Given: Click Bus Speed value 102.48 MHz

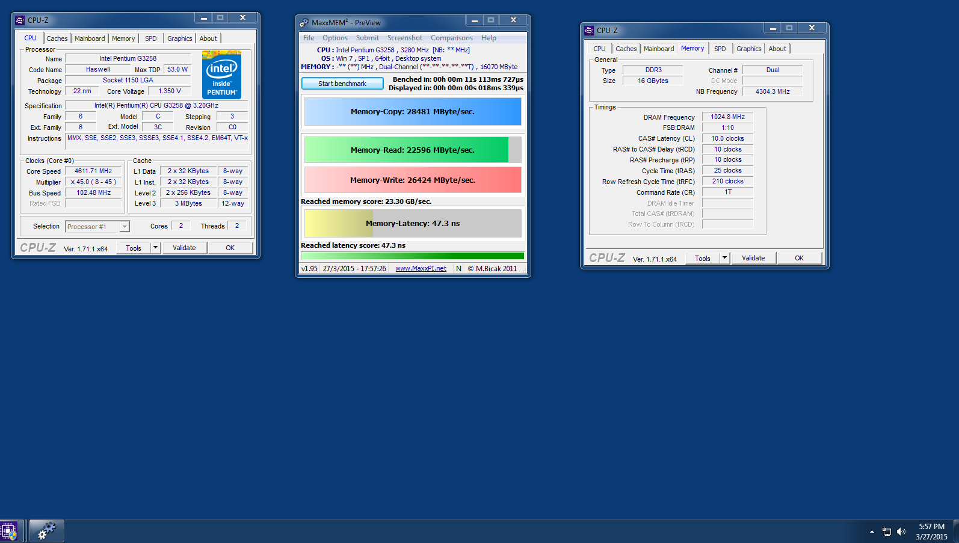Looking at the screenshot, I should [x=93, y=193].
